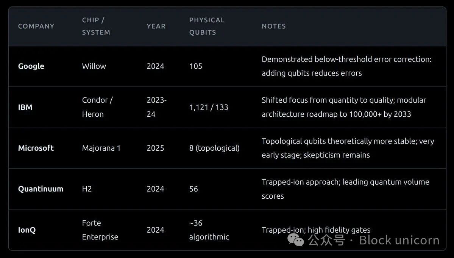Image resolution: width=454 pixels, height=258 pixels.
Task: Click the IonQ company name
Action: pos(27,230)
